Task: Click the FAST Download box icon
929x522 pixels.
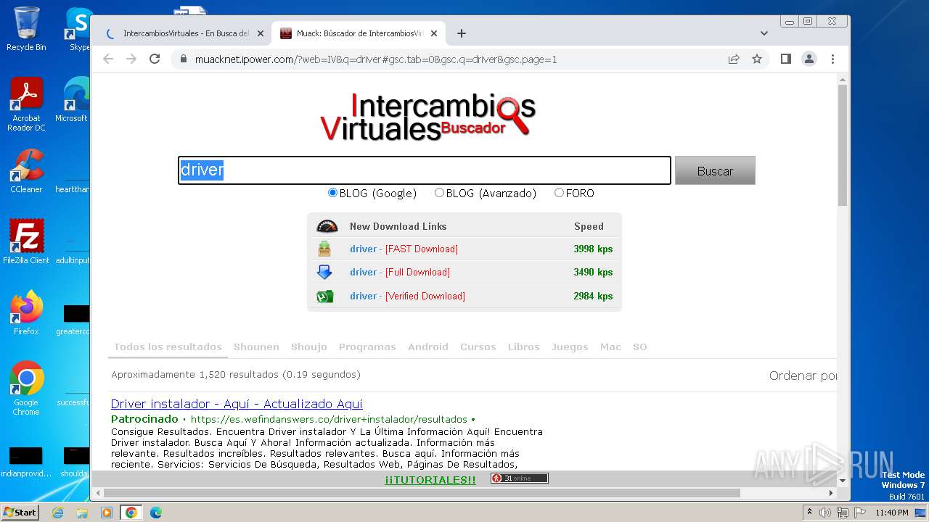Action: tap(324, 249)
